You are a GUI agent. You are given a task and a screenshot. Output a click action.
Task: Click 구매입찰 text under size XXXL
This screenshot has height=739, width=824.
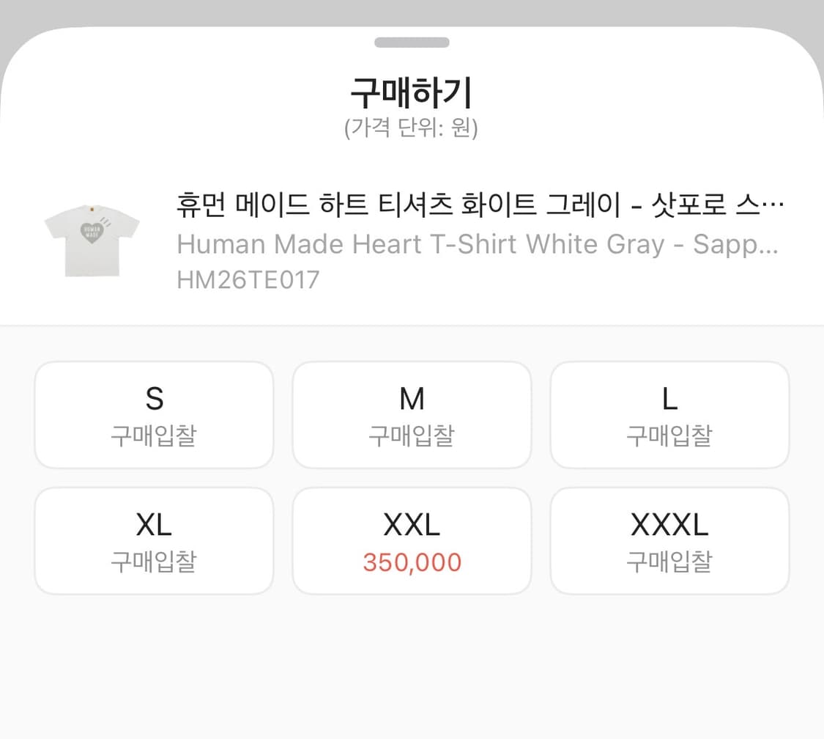coord(670,562)
